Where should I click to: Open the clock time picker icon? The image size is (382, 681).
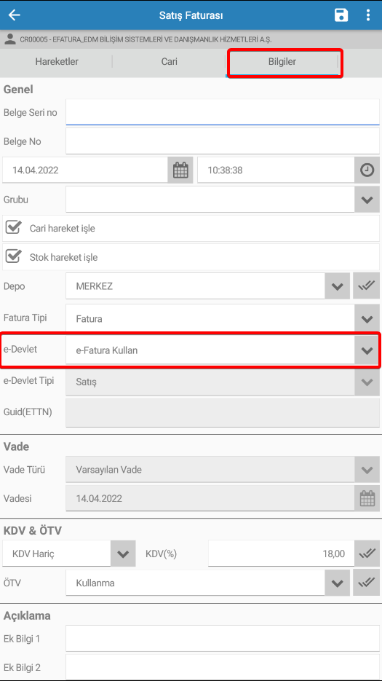coord(367,170)
